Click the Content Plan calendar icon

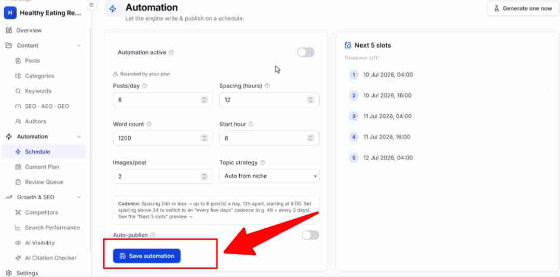[x=18, y=167]
